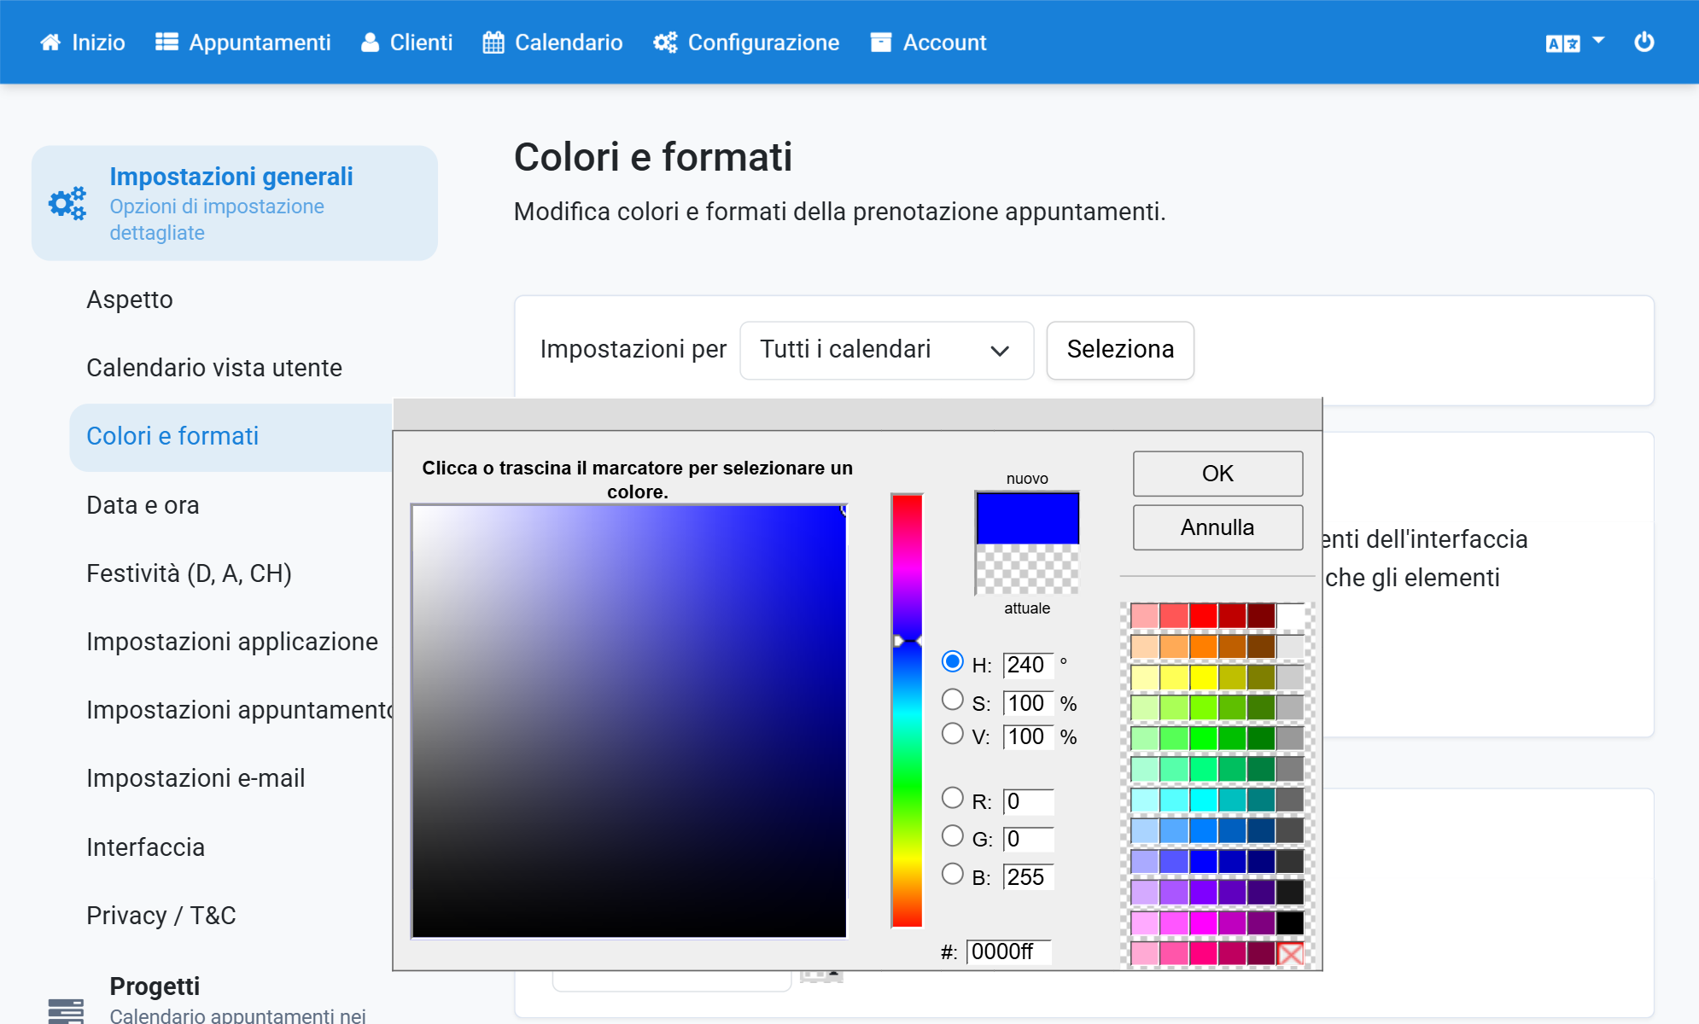Open Impostazioni appuntamento settings page
This screenshot has height=1024, width=1699.
[x=239, y=710]
